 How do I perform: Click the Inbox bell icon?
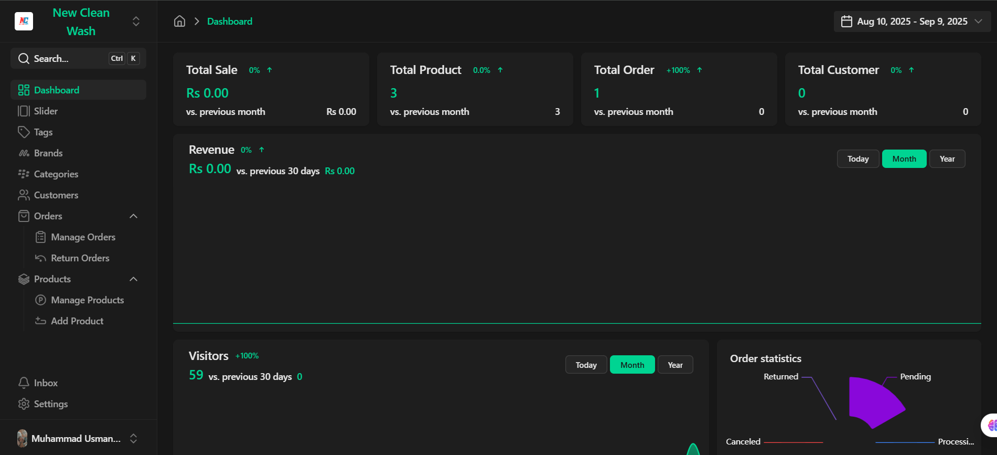[x=24, y=383]
